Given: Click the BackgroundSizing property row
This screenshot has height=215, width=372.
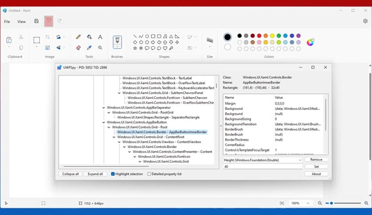Looking at the screenshot, I should (x=274, y=119).
